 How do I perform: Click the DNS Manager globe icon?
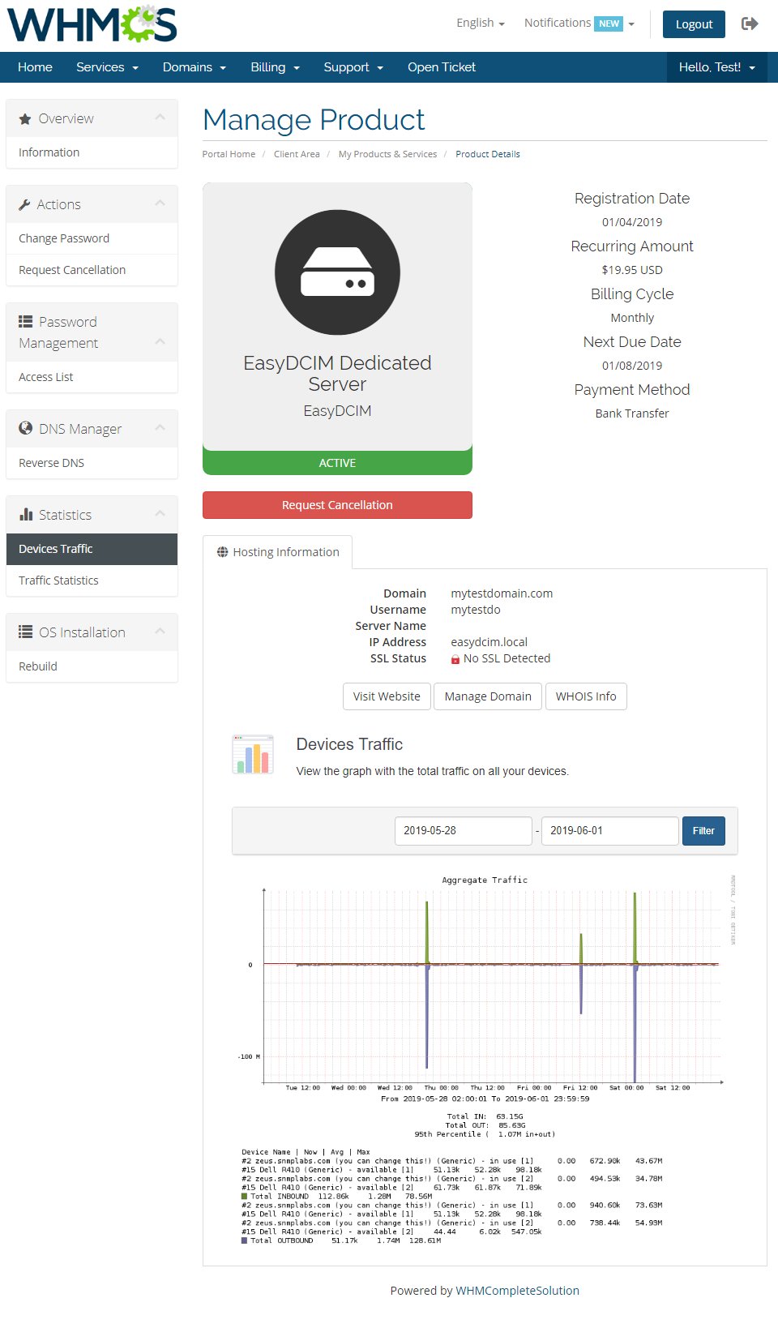[25, 428]
